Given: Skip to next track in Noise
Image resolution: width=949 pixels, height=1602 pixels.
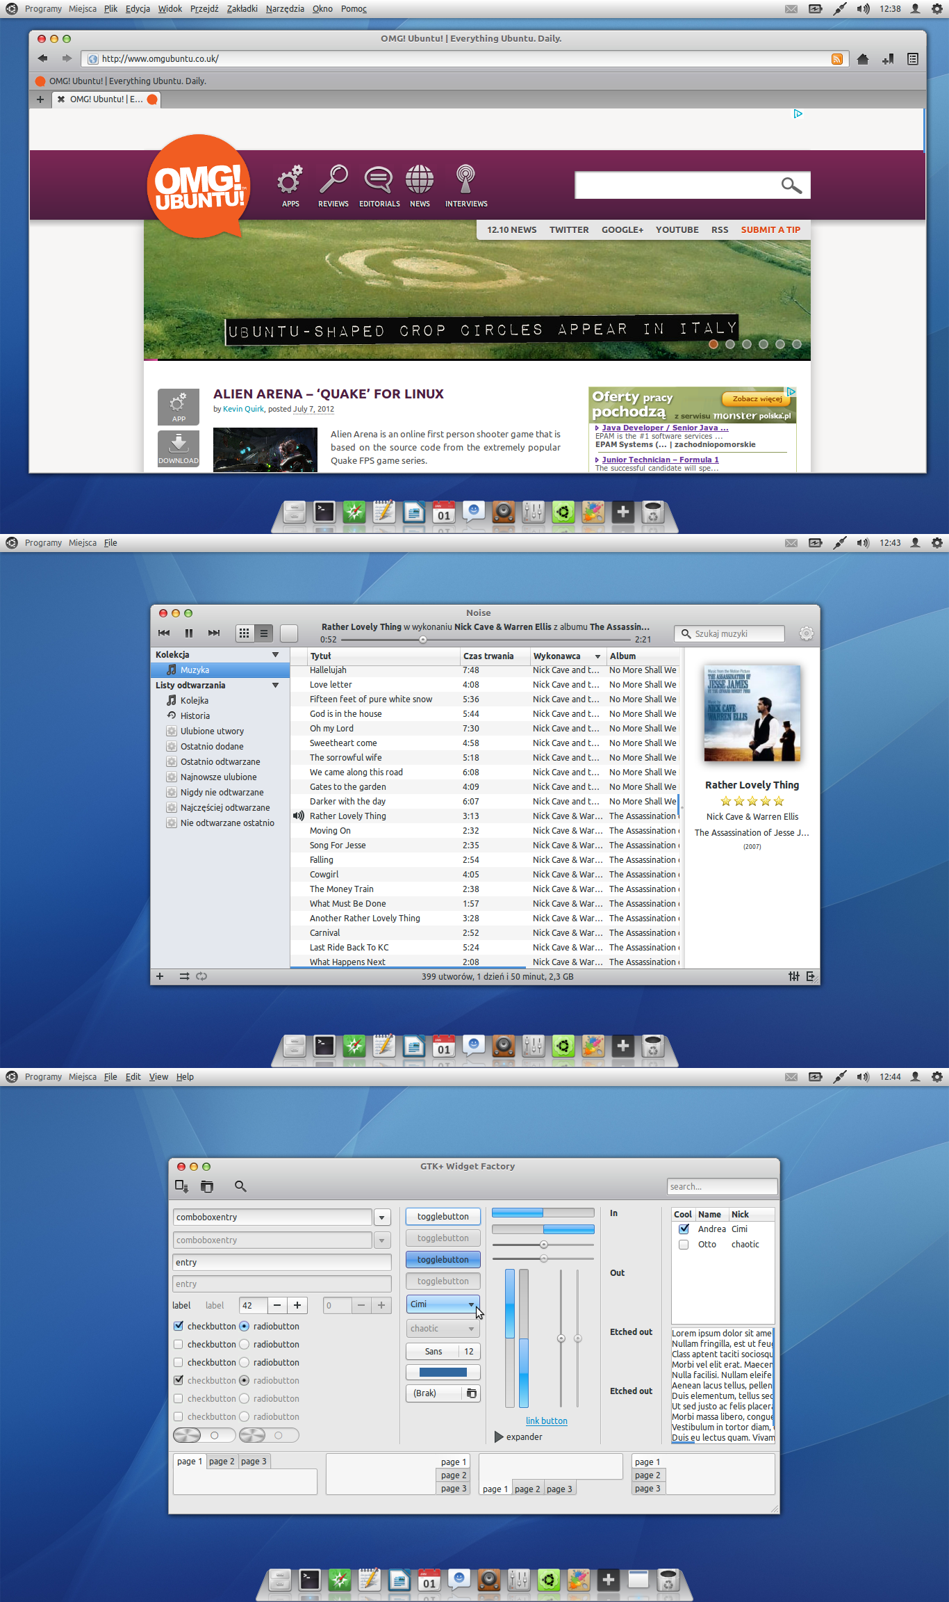Looking at the screenshot, I should click(214, 633).
